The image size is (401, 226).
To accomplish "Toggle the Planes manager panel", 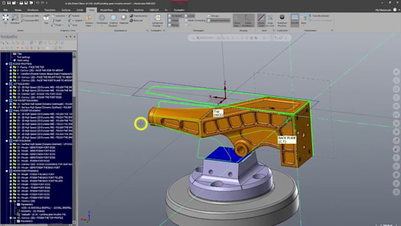I will click(x=173, y=25).
